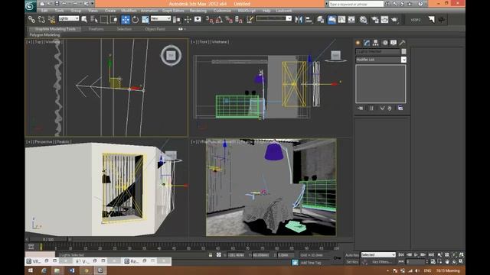Click the Use Pivot Point Center icon
The height and width of the screenshot is (275, 490).
coord(177,19)
